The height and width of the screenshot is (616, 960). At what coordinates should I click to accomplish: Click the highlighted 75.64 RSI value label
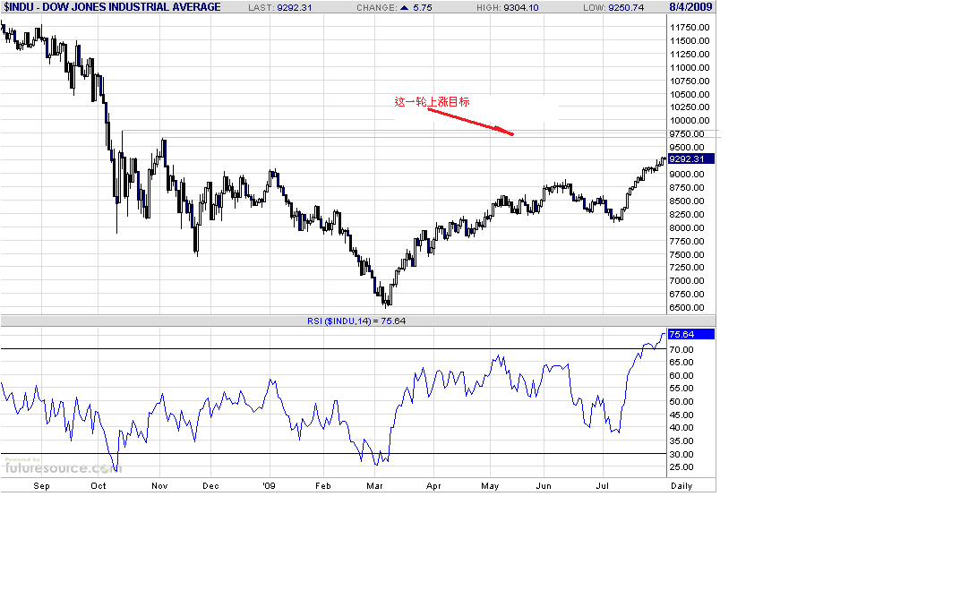(690, 334)
